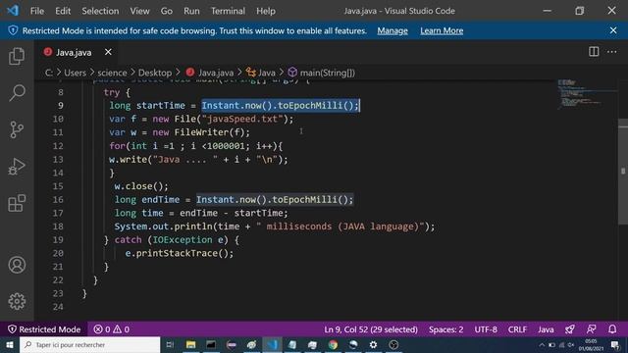Expand the Desktop breadcrumb
The width and height of the screenshot is (628, 353).
tap(155, 73)
